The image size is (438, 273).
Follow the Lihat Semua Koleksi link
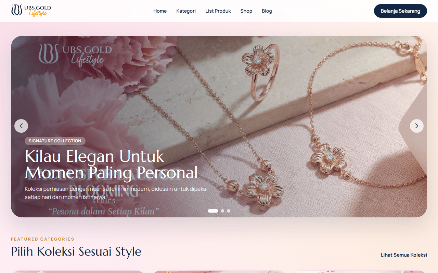pos(404,255)
